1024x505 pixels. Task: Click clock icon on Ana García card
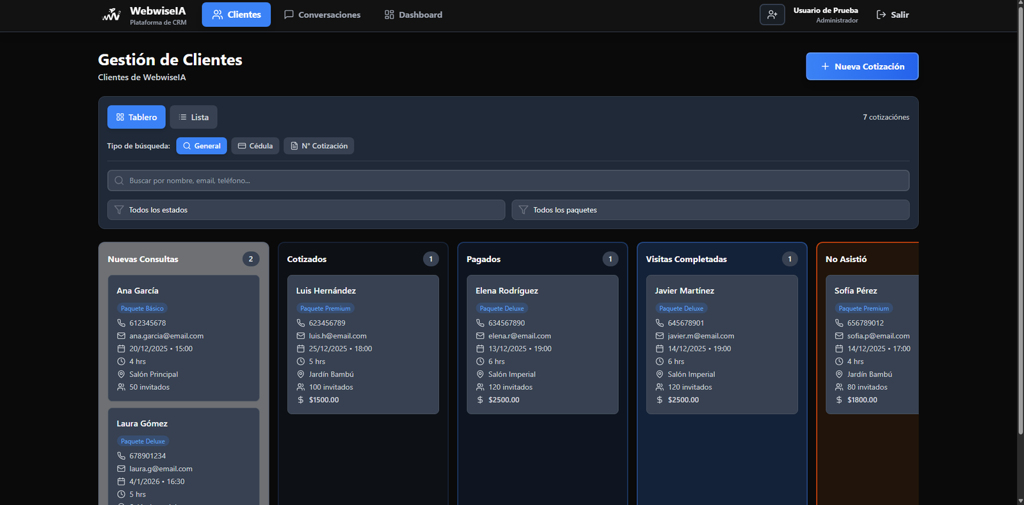(x=121, y=361)
